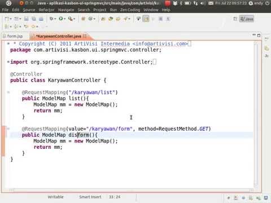This screenshot has height=203, width=271.
Task: Click the Toggle Mark Occurrences icon
Action: tap(138, 19)
